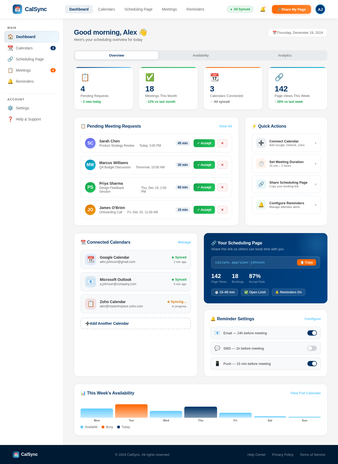Click the CalSync logo icon in header
Image resolution: width=338 pixels, height=464 pixels.
[x=17, y=9]
